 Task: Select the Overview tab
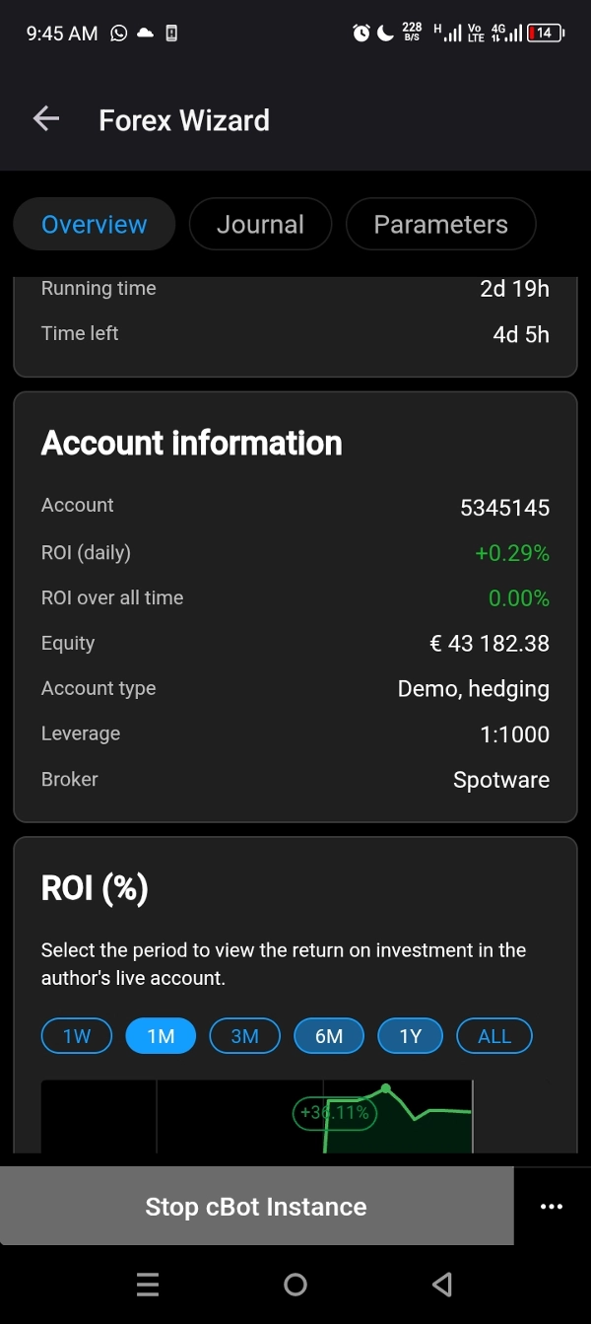(x=94, y=224)
